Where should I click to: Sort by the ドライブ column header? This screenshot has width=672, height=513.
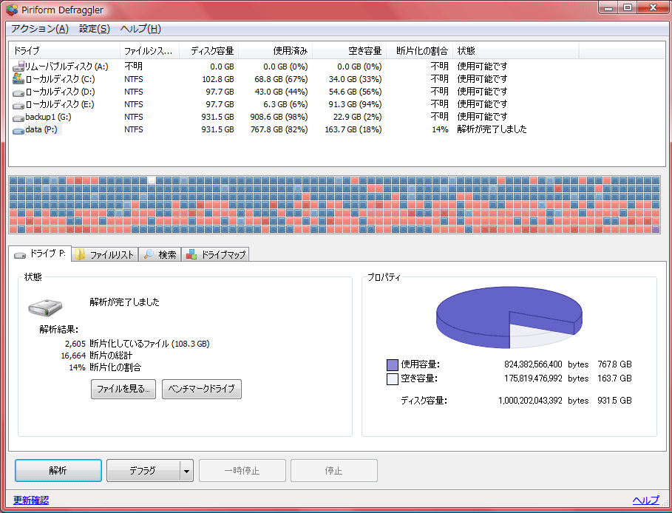pos(64,50)
